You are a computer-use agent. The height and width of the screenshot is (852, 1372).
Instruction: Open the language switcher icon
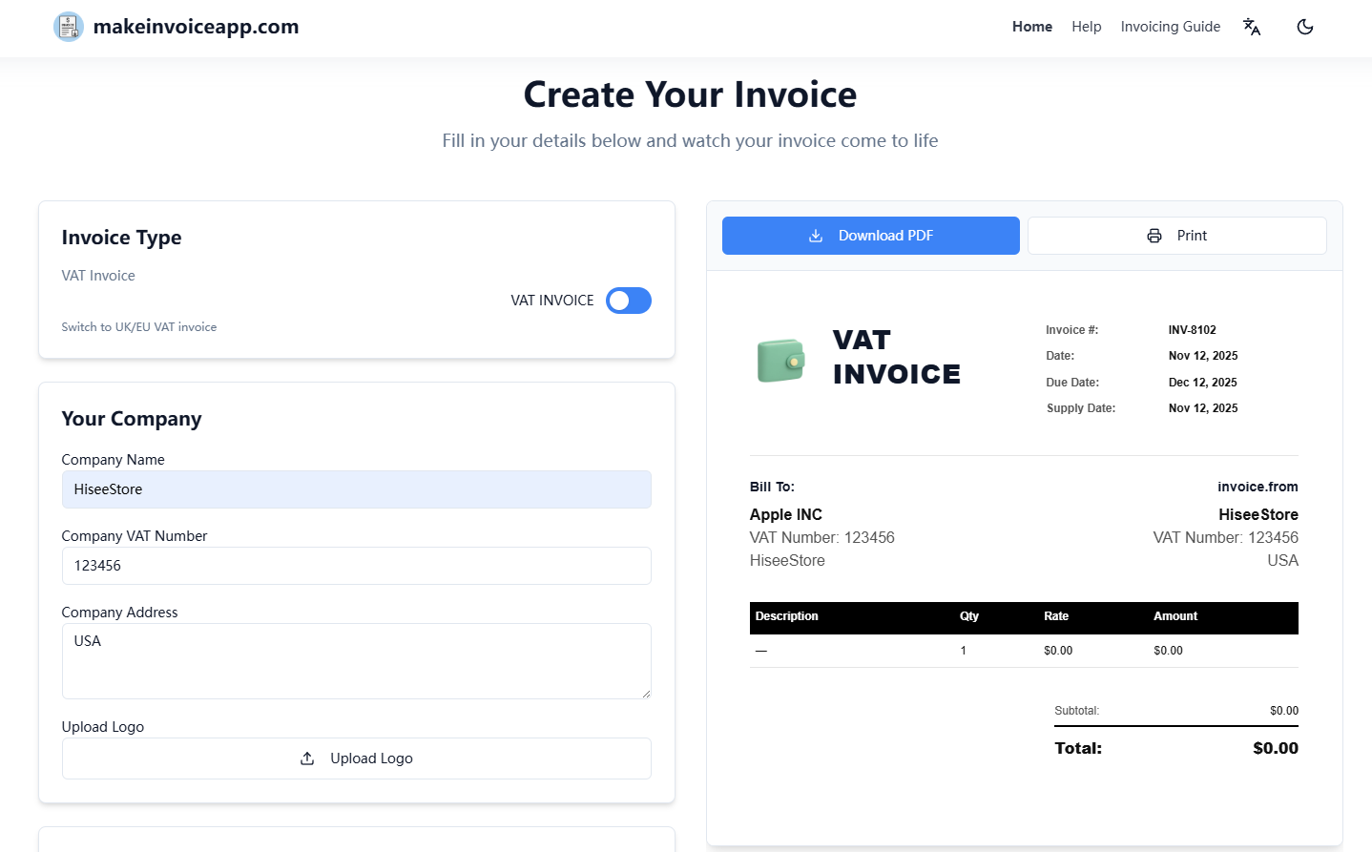click(x=1251, y=27)
